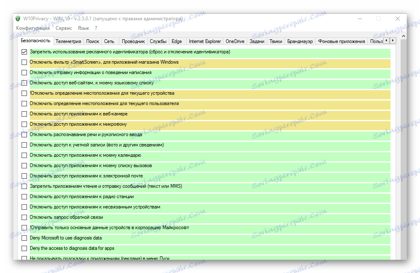The height and width of the screenshot is (273, 420).
Task: Check Отправить только основные данные устройств box
Action: [x=24, y=228]
